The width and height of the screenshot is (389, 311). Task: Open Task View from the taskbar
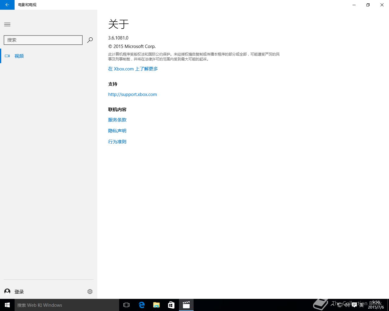click(x=126, y=305)
